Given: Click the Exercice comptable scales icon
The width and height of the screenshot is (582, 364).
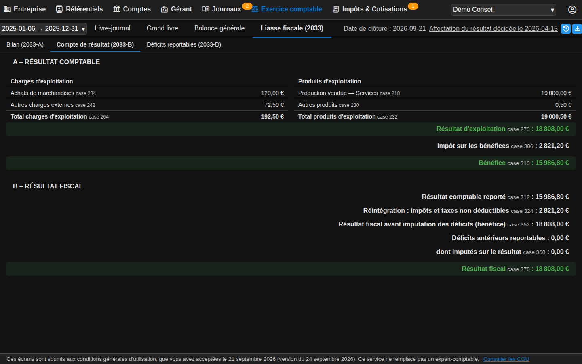Looking at the screenshot, I should click(255, 9).
